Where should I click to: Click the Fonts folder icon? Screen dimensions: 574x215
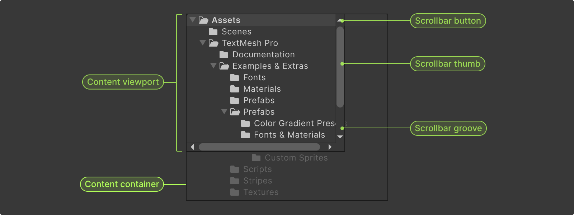(x=235, y=77)
